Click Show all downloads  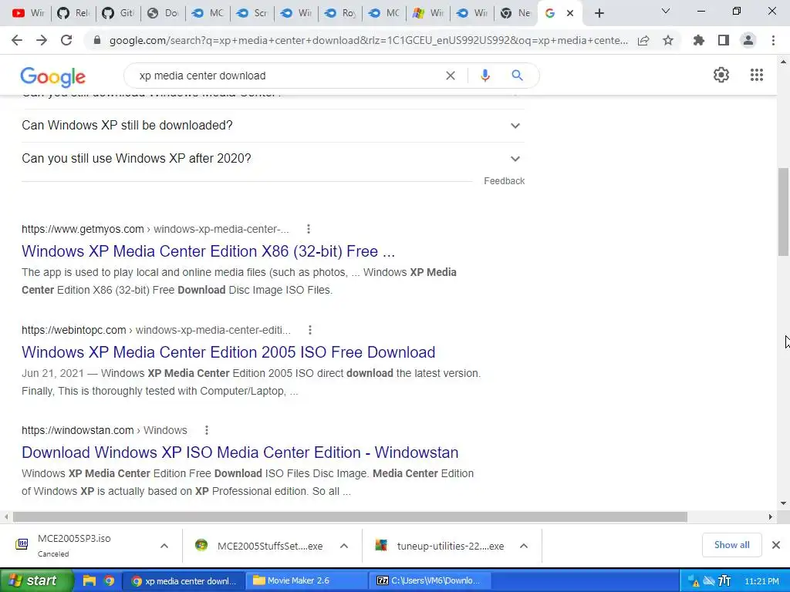pyautogui.click(x=731, y=545)
